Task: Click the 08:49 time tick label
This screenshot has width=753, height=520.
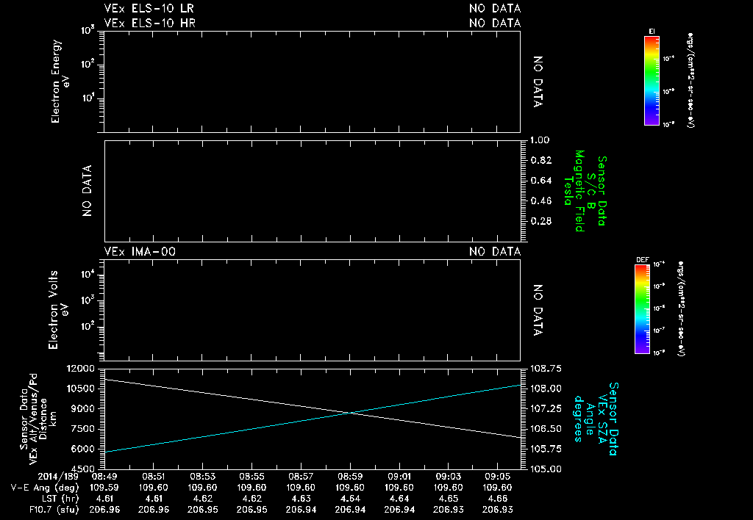Action: click(x=104, y=477)
